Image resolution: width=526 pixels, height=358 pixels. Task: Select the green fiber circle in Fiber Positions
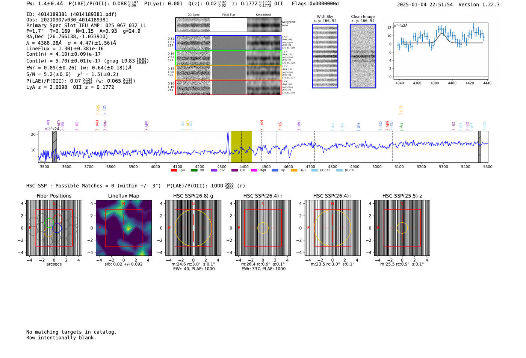coord(49,223)
